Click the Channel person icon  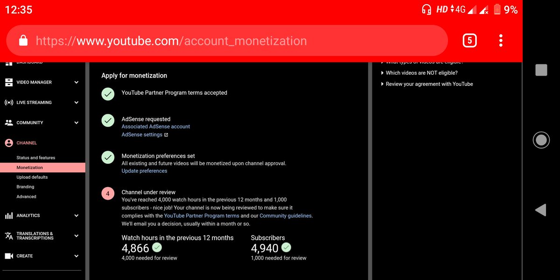[9, 143]
